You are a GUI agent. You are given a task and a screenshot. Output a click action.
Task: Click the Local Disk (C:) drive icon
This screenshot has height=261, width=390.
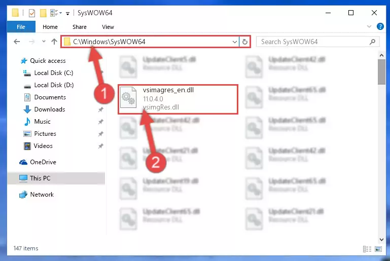tap(27, 73)
